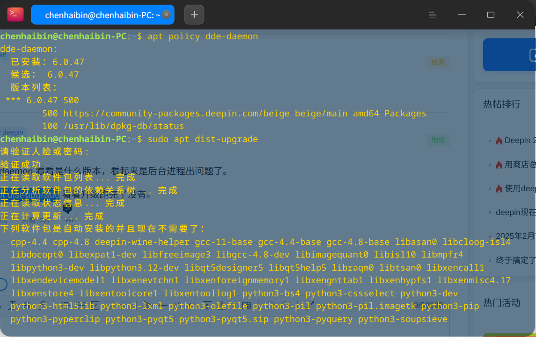The height and width of the screenshot is (337, 536).
Task: Click the 'deepin-wine-helper' package name
Action: click(142, 242)
